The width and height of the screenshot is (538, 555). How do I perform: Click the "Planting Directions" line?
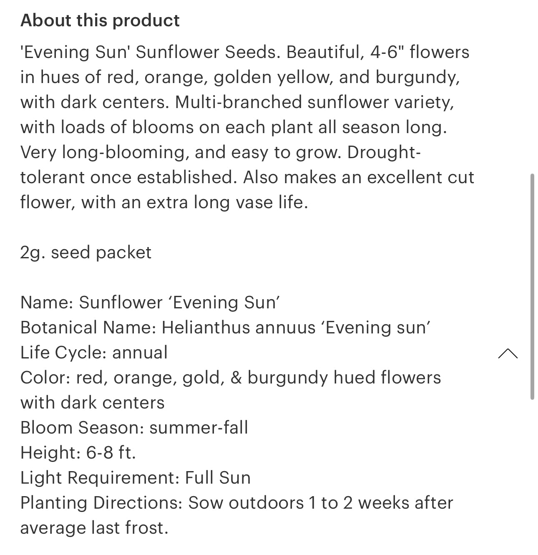[x=236, y=503]
